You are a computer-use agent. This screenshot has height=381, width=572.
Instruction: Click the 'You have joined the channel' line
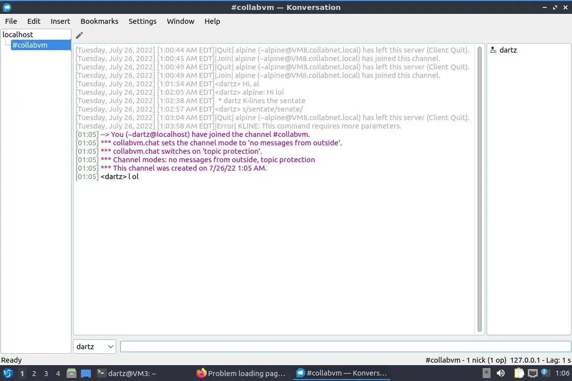pyautogui.click(x=193, y=134)
